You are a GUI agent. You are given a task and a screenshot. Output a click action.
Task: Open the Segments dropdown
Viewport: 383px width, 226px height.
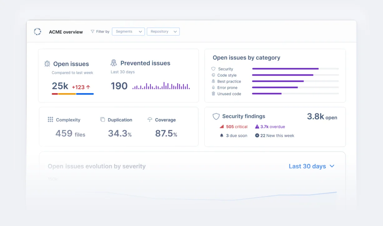pos(128,32)
